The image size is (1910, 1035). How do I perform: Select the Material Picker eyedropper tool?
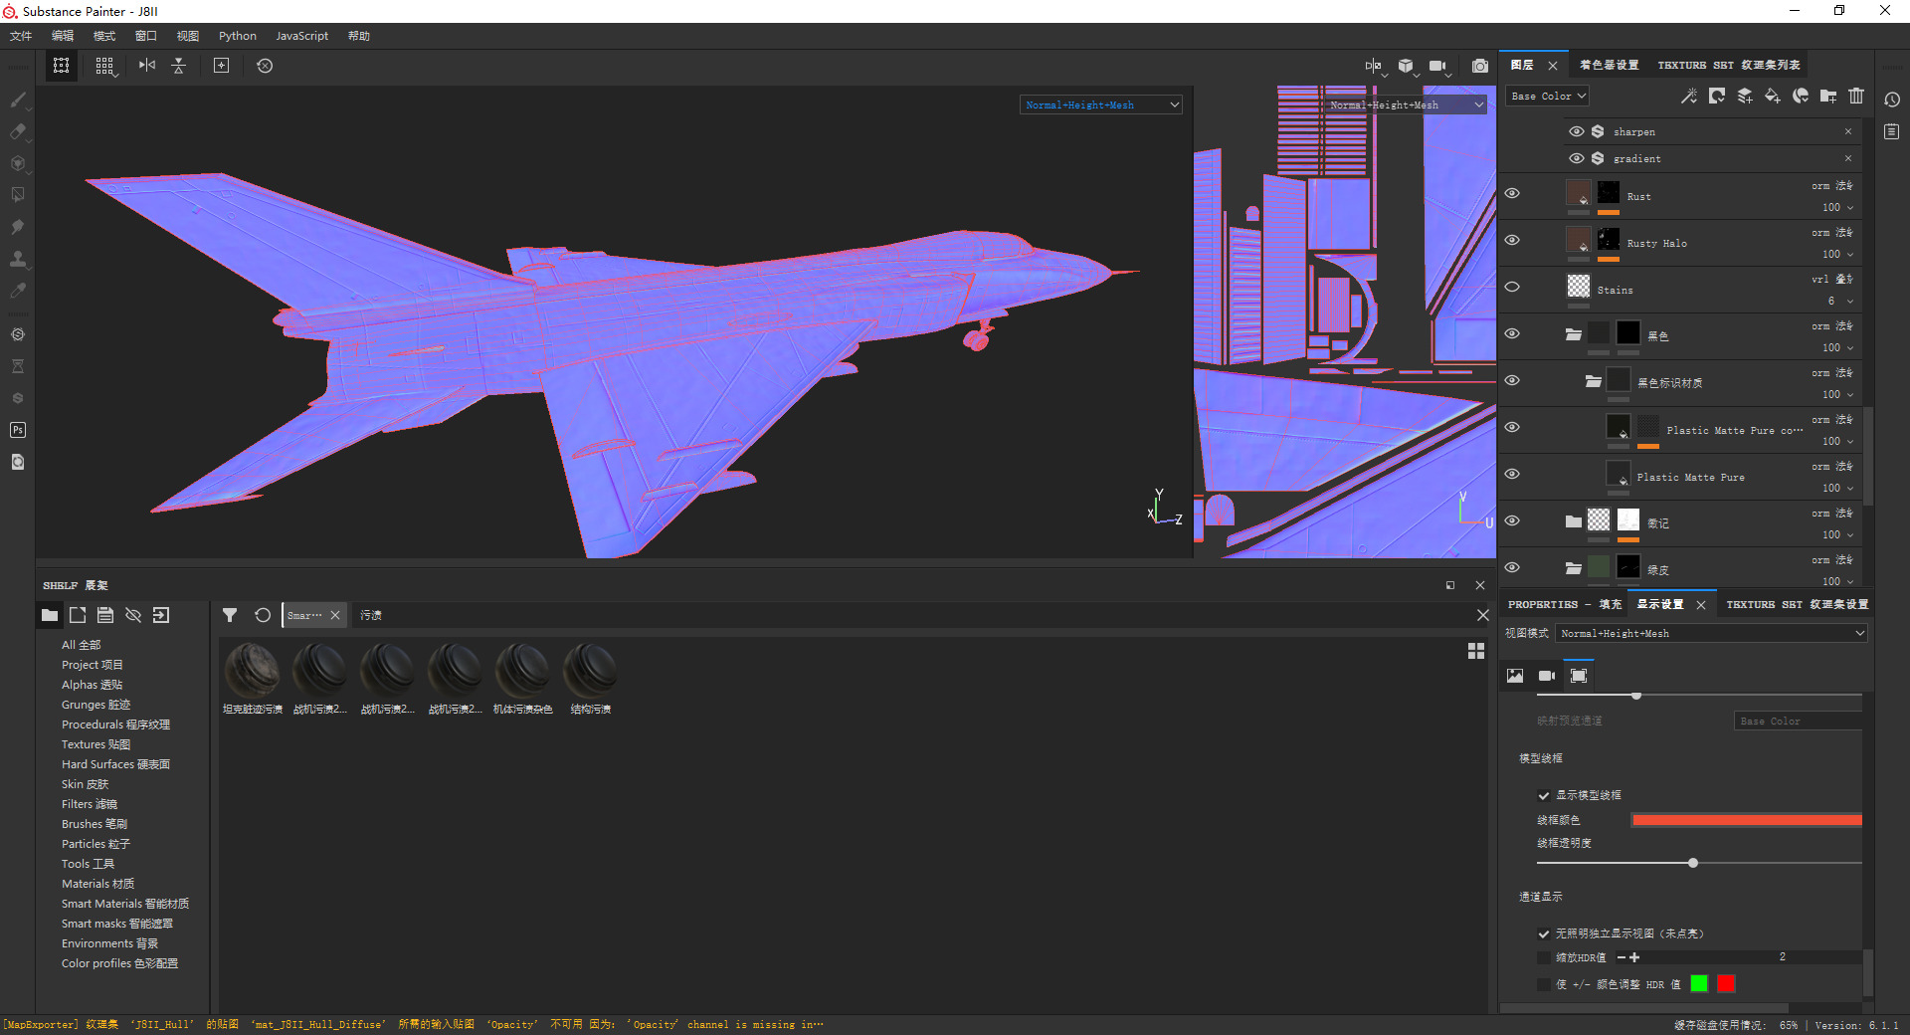click(x=18, y=291)
